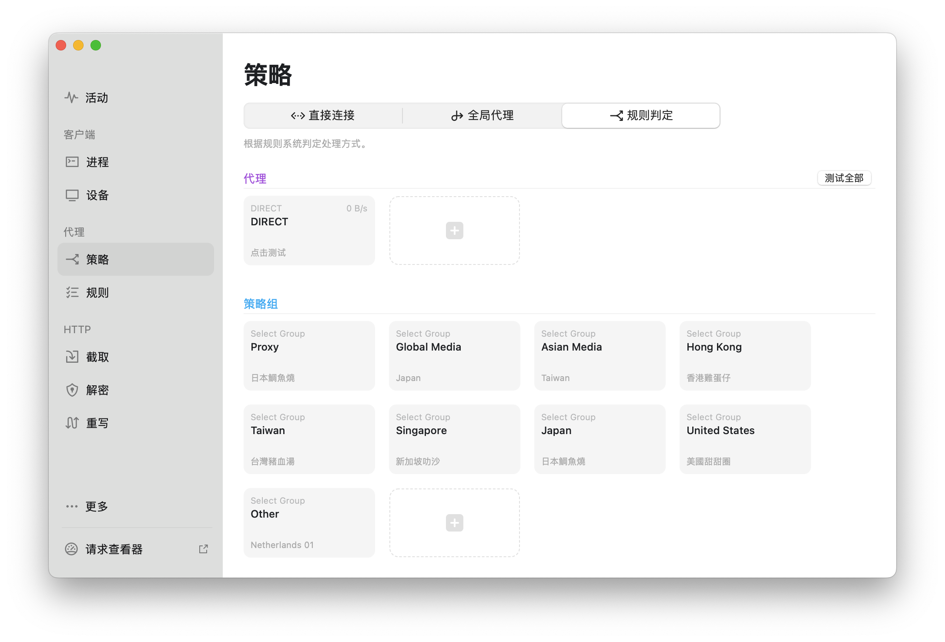Screen dimensions: 945x642
Task: Click the Test All (测试全部) button
Action: 844,178
